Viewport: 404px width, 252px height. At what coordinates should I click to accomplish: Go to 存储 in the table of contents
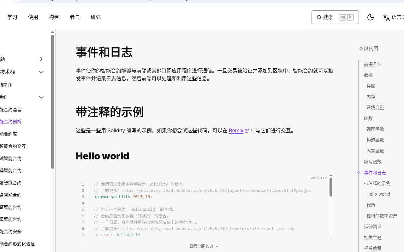click(x=371, y=86)
